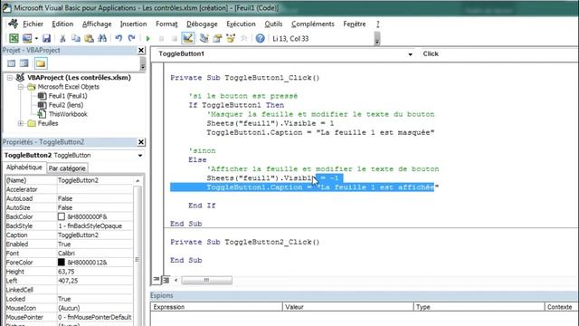This screenshot has width=579, height=326.
Task: Open the Débogage menu
Action: coord(202,24)
